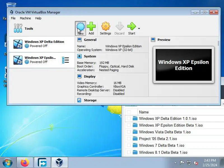This screenshot has width=224, height=168.
Task: Check Windows 7 Delta Beta 1.iso box
Action: 129,145
